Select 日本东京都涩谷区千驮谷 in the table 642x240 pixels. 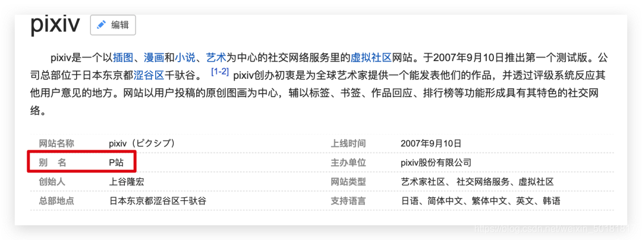[x=158, y=201]
